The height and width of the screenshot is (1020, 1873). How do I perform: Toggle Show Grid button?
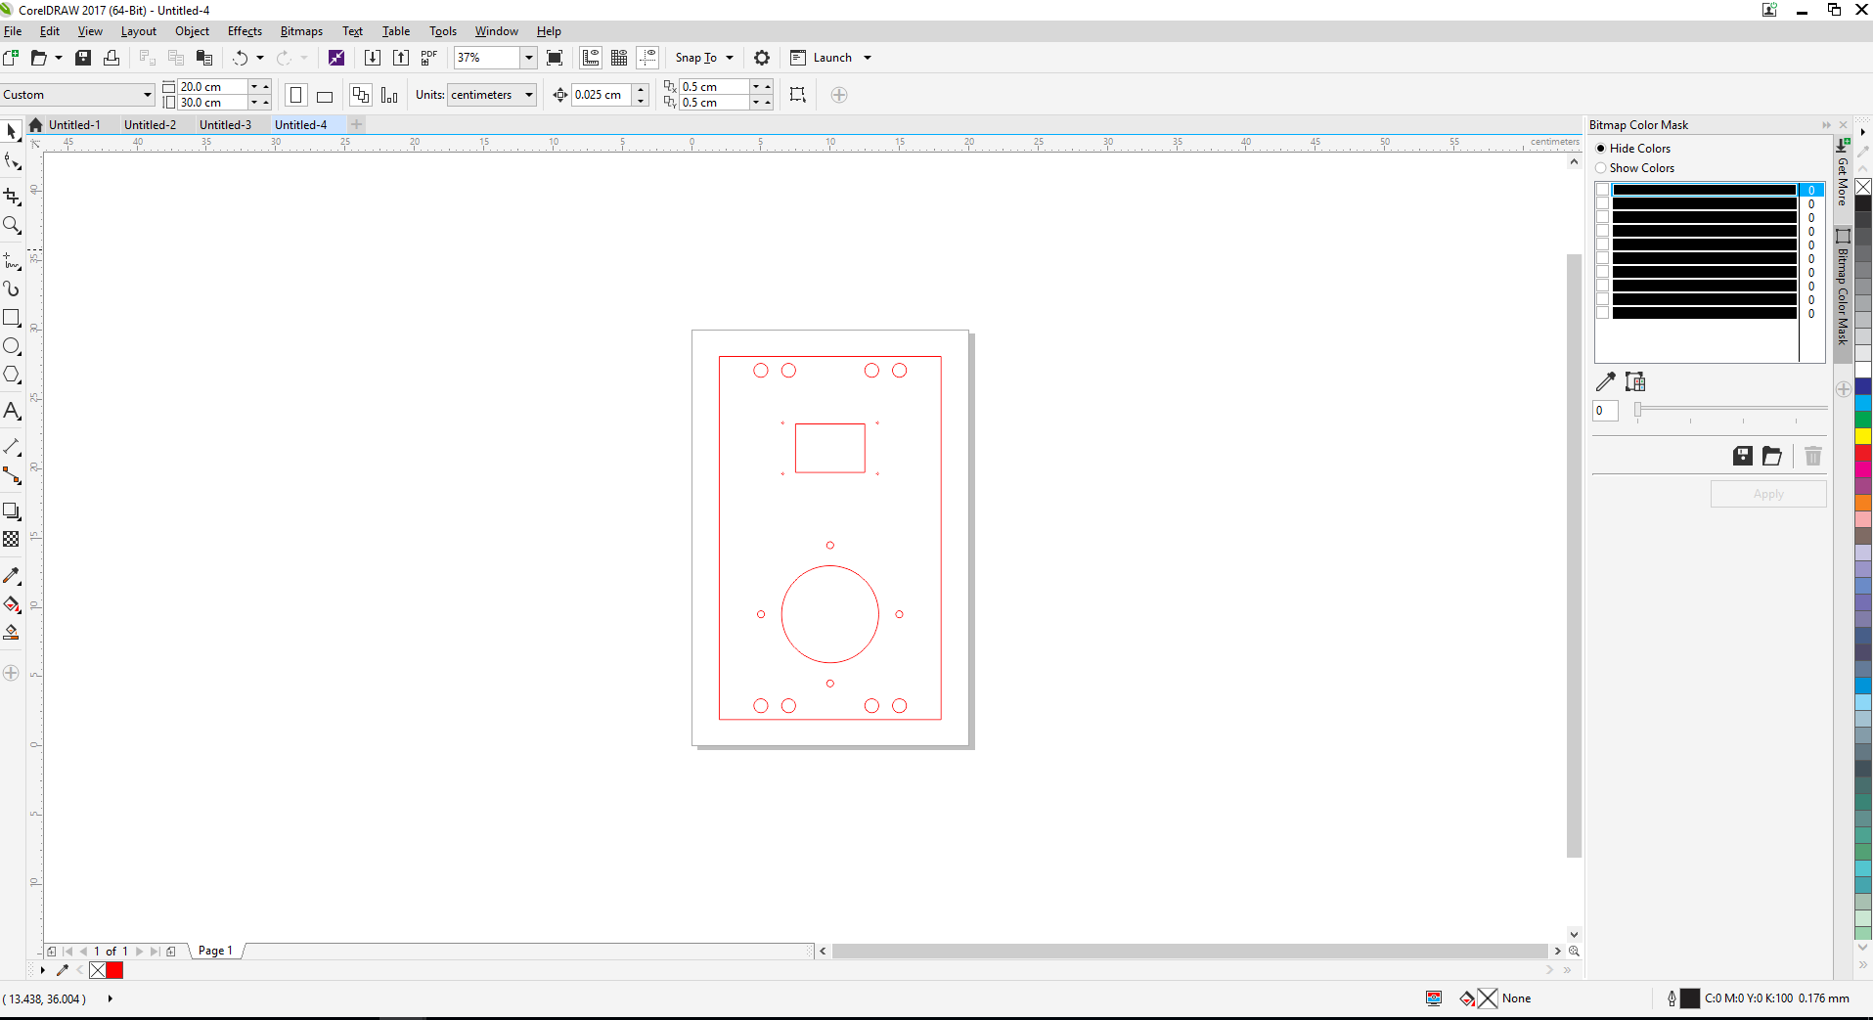(619, 58)
